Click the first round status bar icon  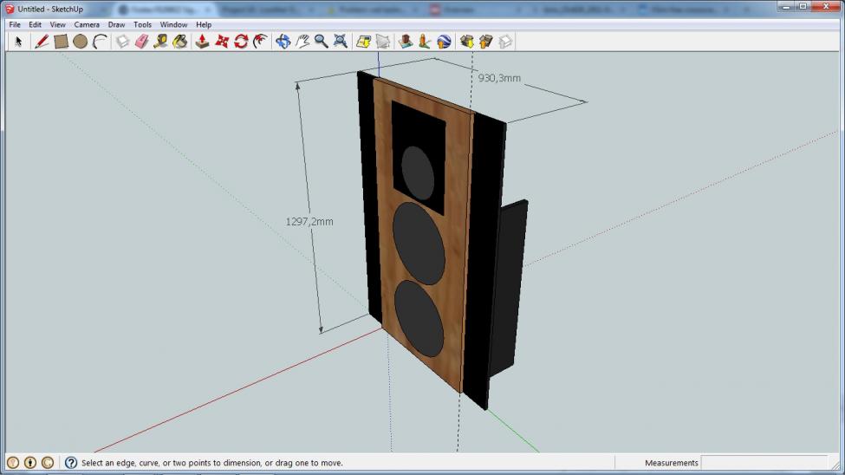[13, 463]
